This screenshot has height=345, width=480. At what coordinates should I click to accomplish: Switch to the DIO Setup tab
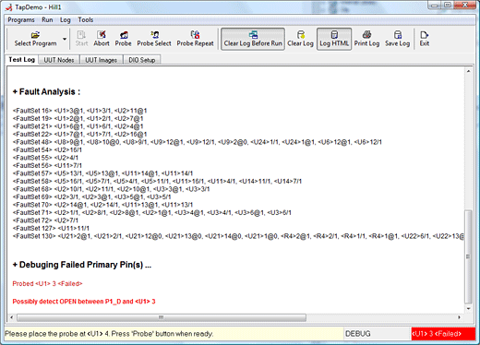click(x=142, y=60)
